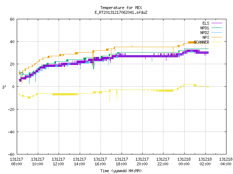Click the light blue NPD2 legend line sample
The image size is (233, 174).
tap(217, 32)
